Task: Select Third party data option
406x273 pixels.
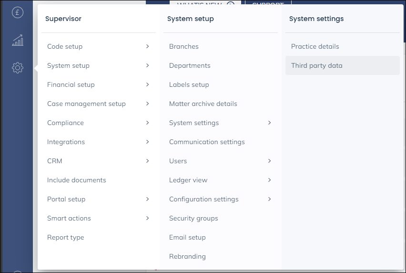Action: click(317, 65)
